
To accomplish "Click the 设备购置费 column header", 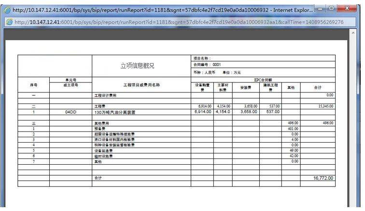I will click(202, 87).
